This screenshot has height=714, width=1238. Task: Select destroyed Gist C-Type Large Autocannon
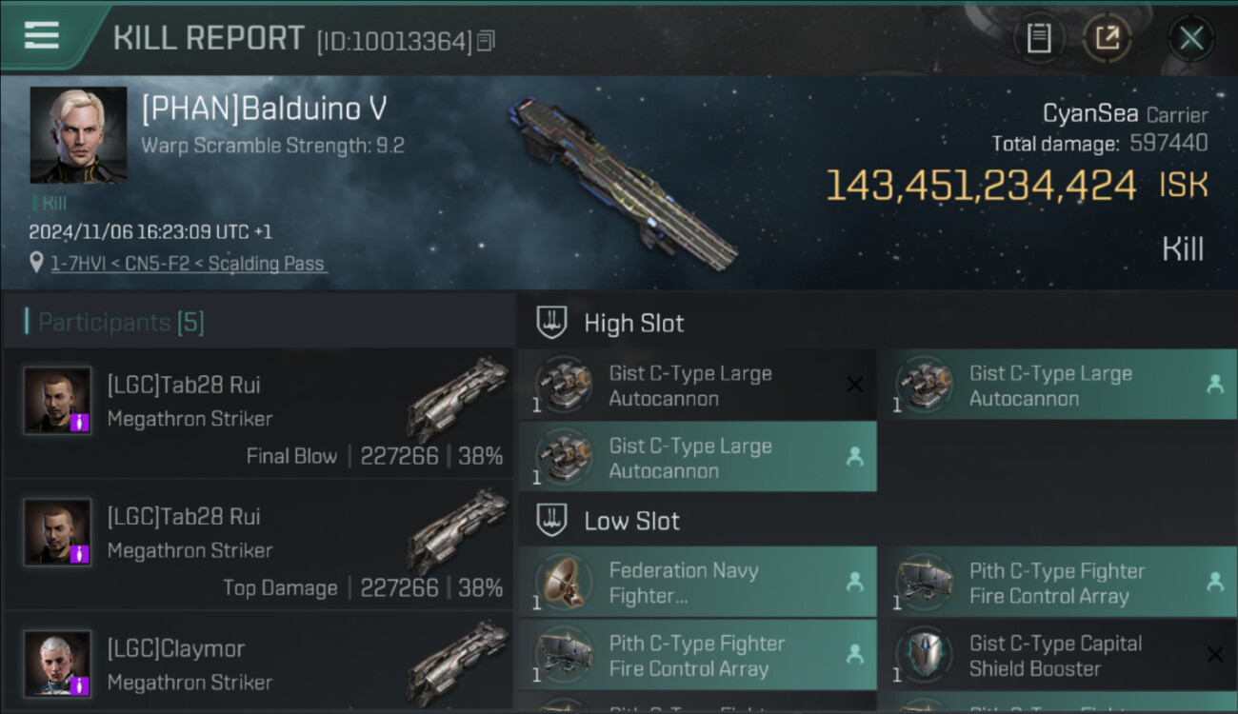697,385
